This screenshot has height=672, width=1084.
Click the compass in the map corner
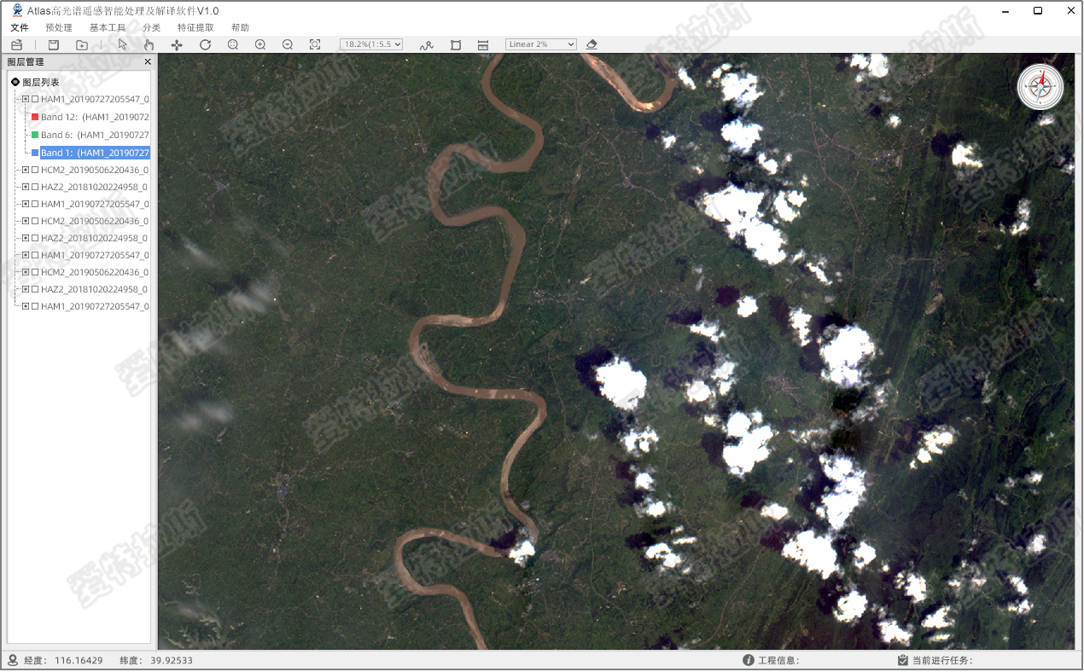tap(1040, 86)
